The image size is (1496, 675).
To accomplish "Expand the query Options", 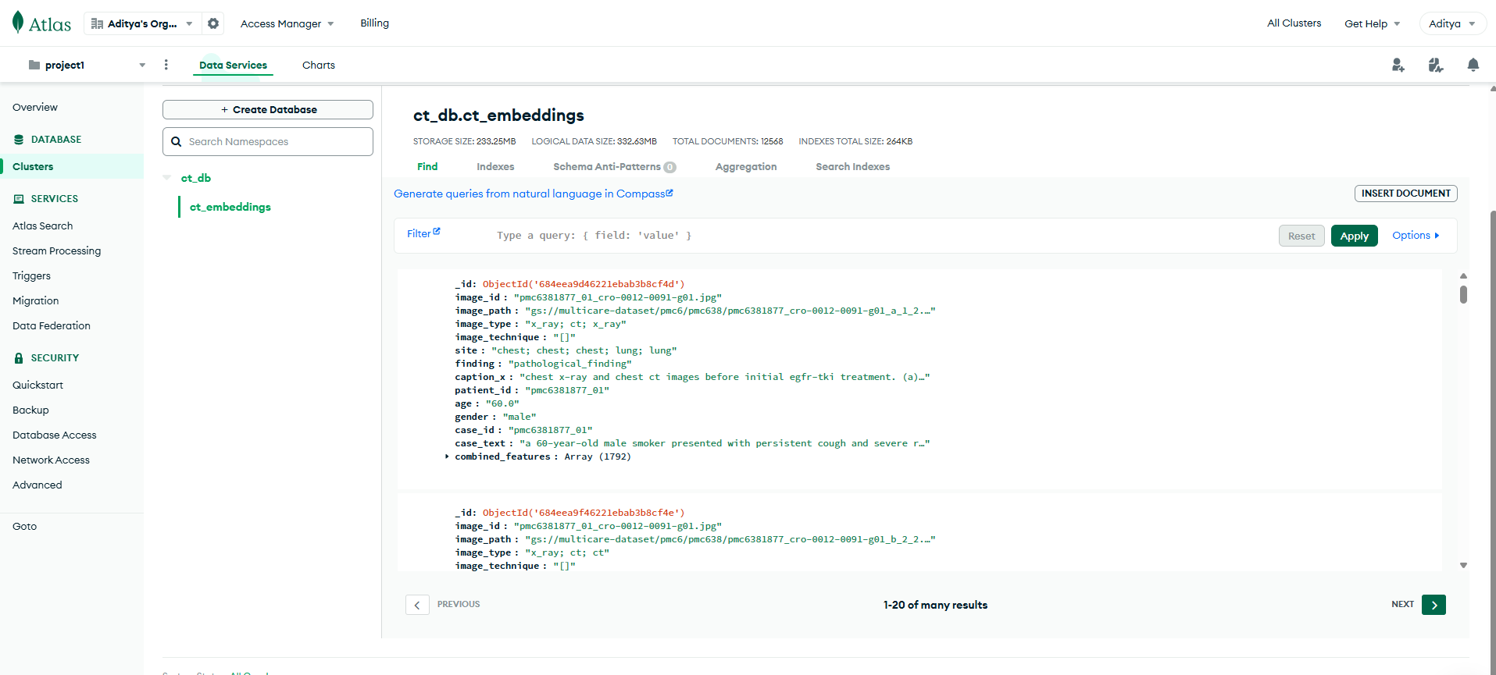I will click(1416, 236).
